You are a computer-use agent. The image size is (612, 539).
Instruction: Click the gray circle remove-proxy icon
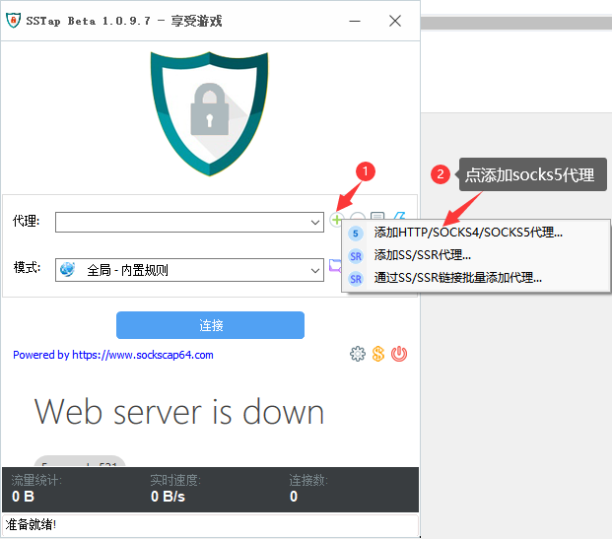pos(358,220)
